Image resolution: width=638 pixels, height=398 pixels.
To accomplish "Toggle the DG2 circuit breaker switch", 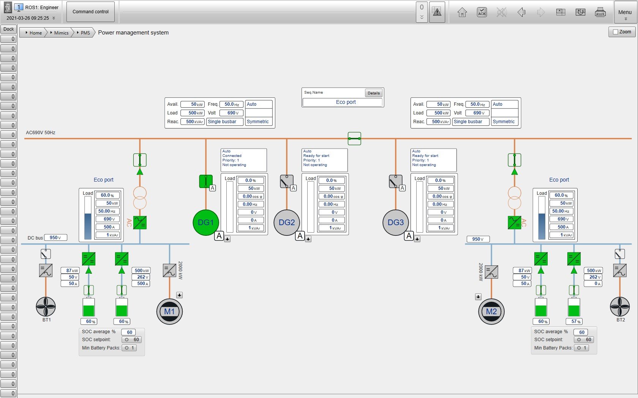I will (286, 182).
